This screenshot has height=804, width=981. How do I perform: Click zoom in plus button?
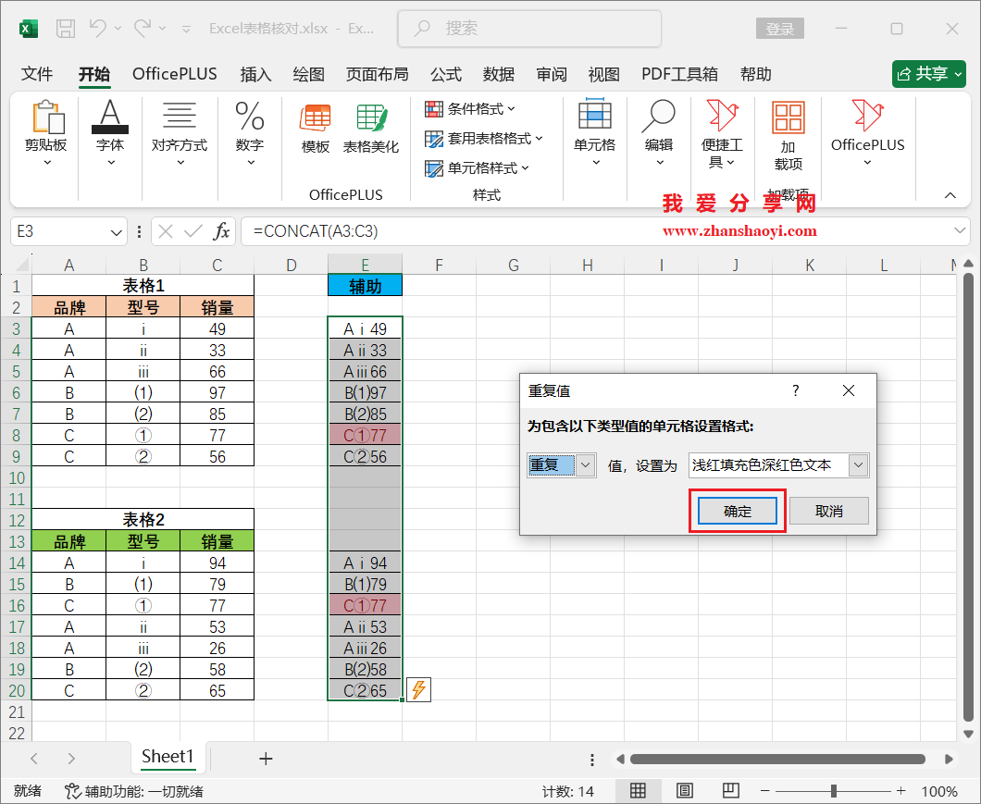(900, 791)
